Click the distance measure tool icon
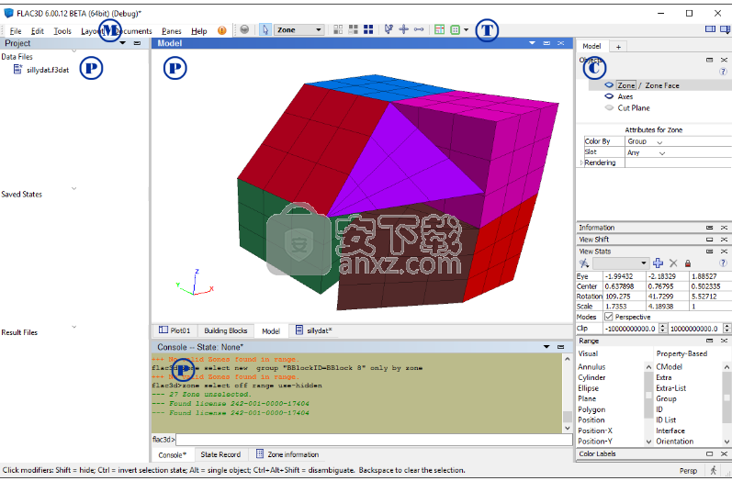The width and height of the screenshot is (732, 481). (419, 29)
